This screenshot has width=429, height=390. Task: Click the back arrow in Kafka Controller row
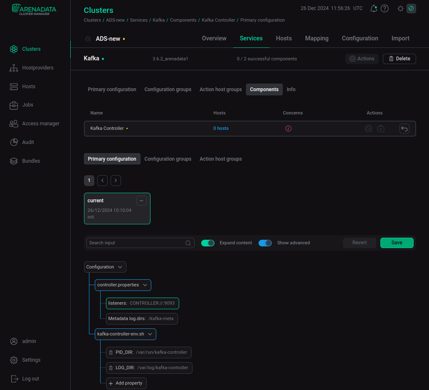(x=404, y=129)
